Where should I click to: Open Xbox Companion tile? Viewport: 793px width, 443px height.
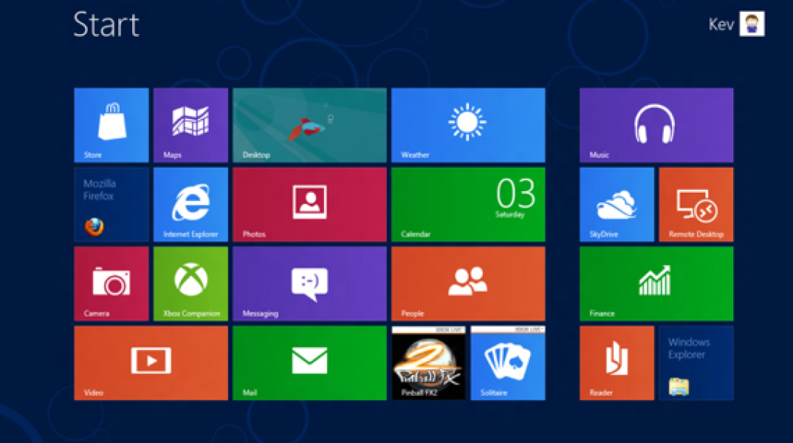click(x=190, y=284)
